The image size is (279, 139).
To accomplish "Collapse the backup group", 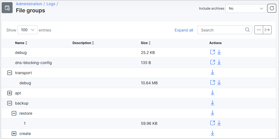I will 10,103.
